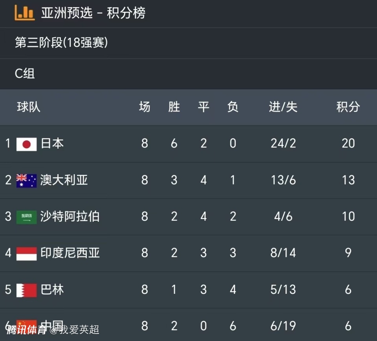Select the Japan flag icon
The image size is (377, 341).
[x=26, y=144]
